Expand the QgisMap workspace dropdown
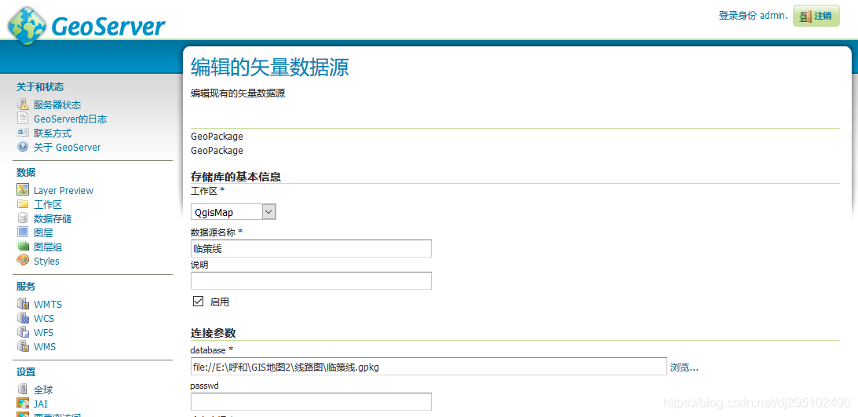 [x=233, y=212]
